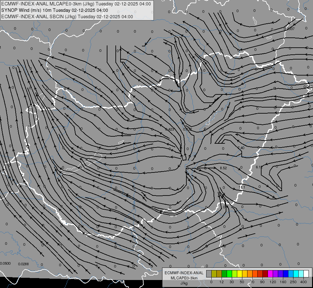Click the 0.0337 value on the map
313x288 pixels.
pos(289,29)
